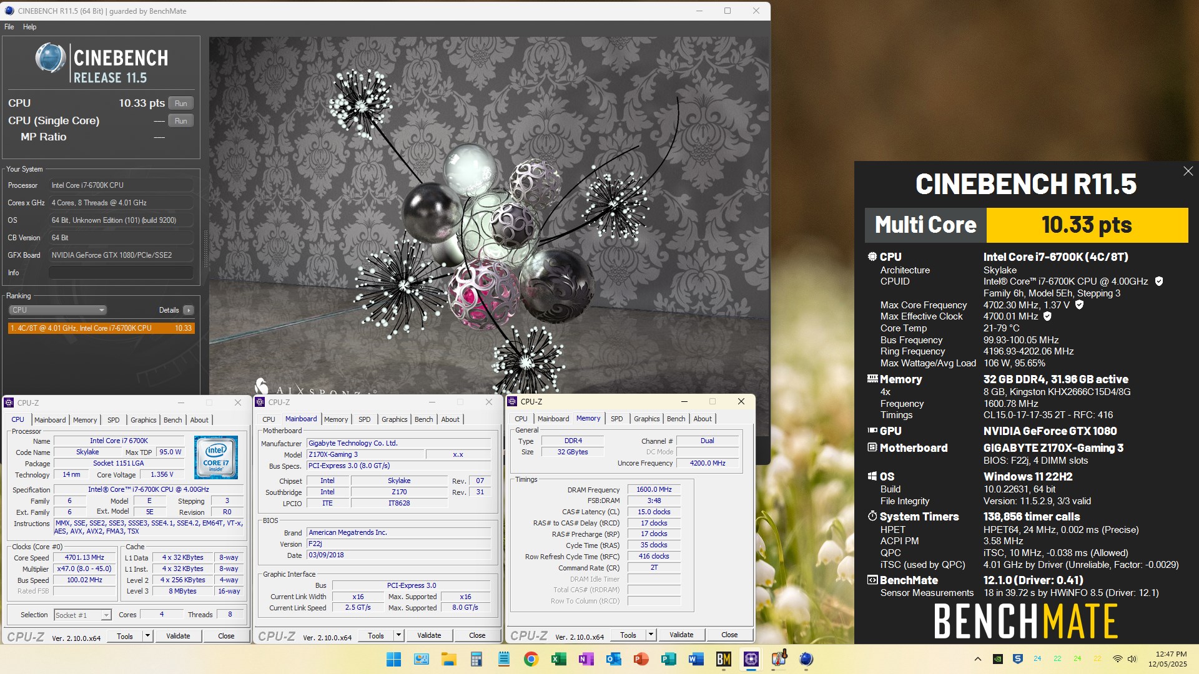This screenshot has width=1199, height=674.
Task: Switch to Bench tab in CPU-Z CPU window
Action: tap(173, 420)
